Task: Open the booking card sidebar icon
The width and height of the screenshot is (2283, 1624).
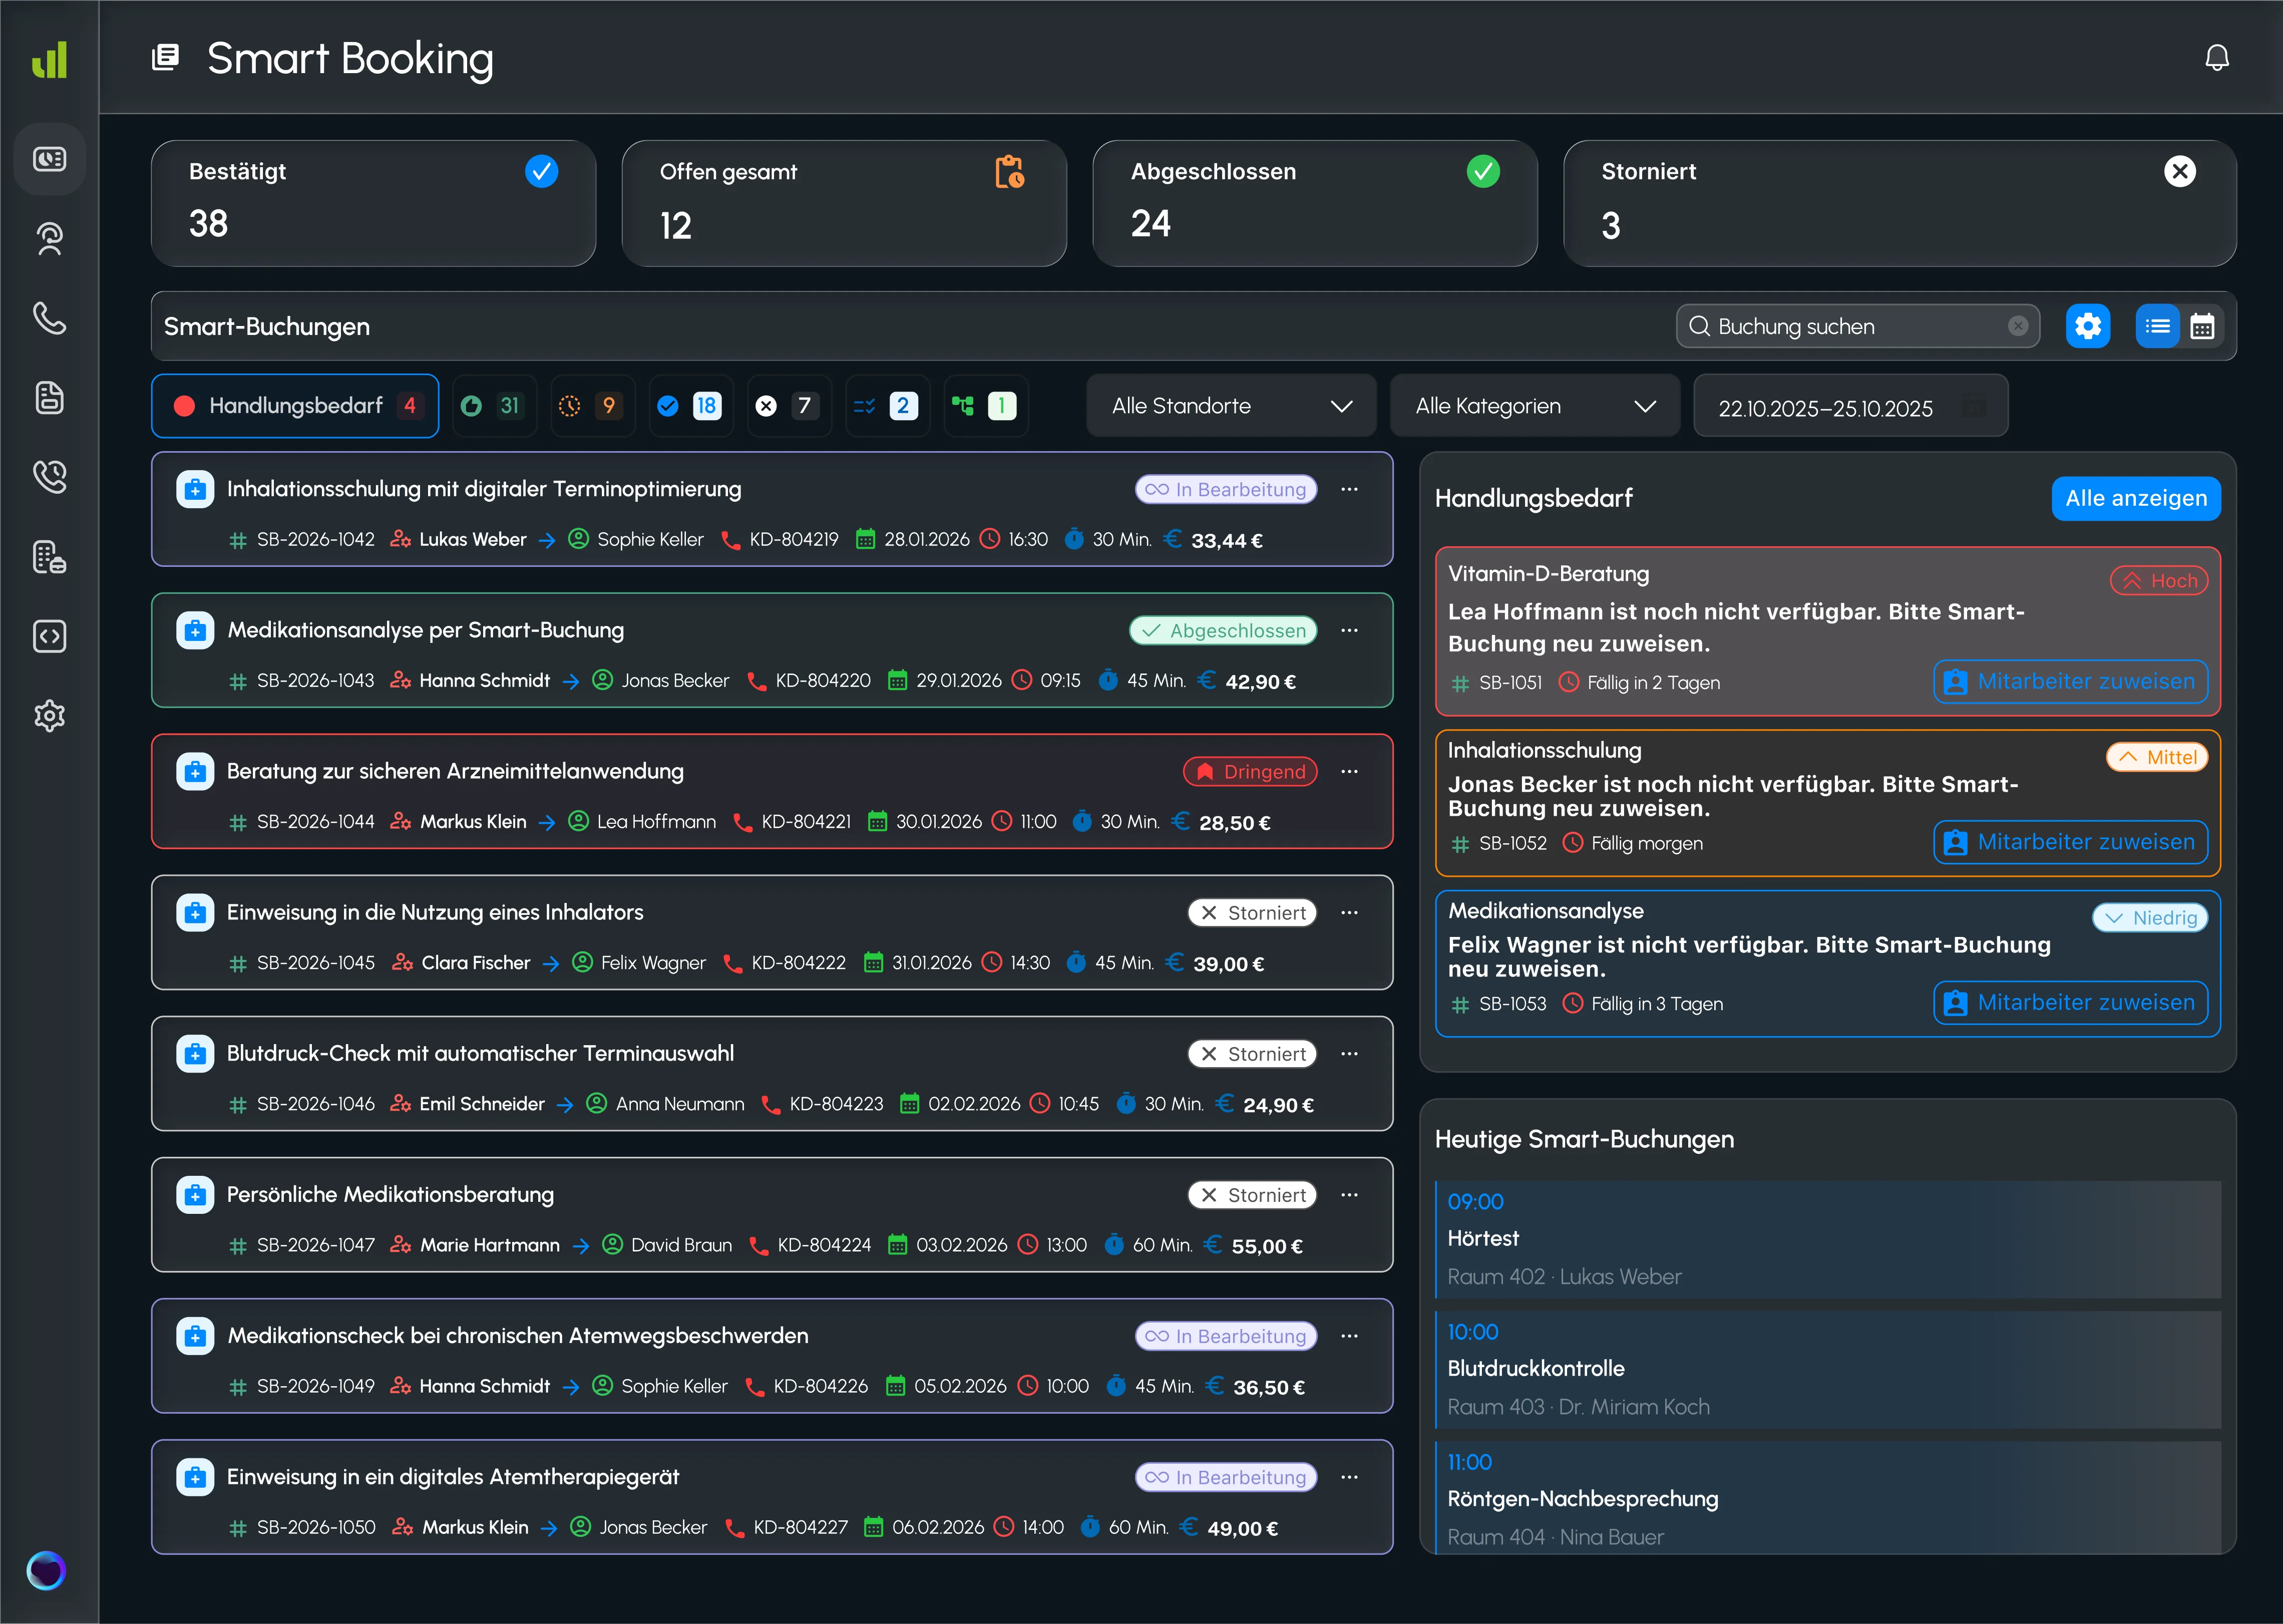Action: point(49,159)
